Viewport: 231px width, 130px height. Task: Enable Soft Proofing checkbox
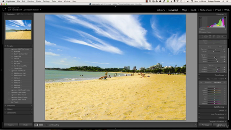coord(47,125)
